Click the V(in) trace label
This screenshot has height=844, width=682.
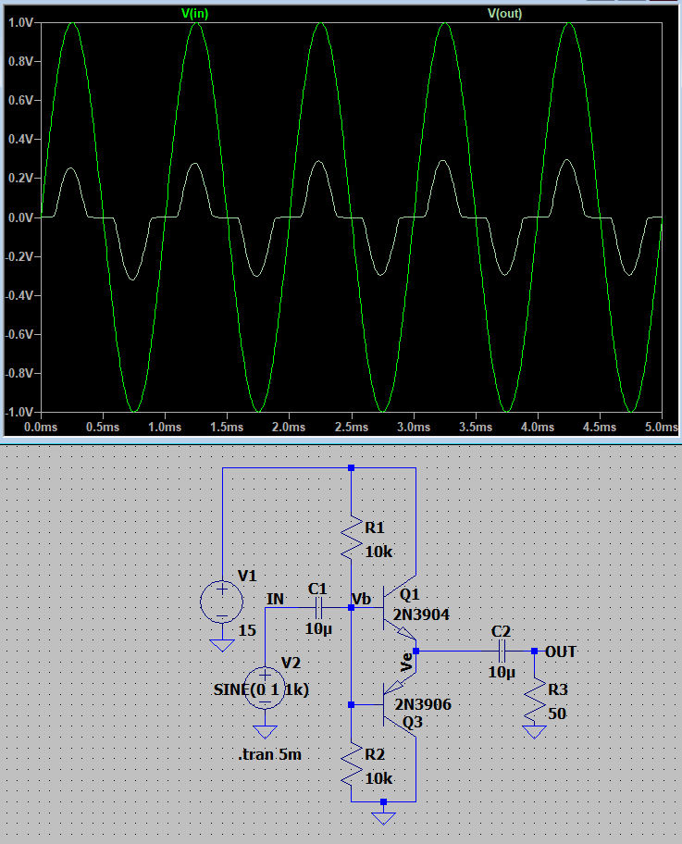195,13
